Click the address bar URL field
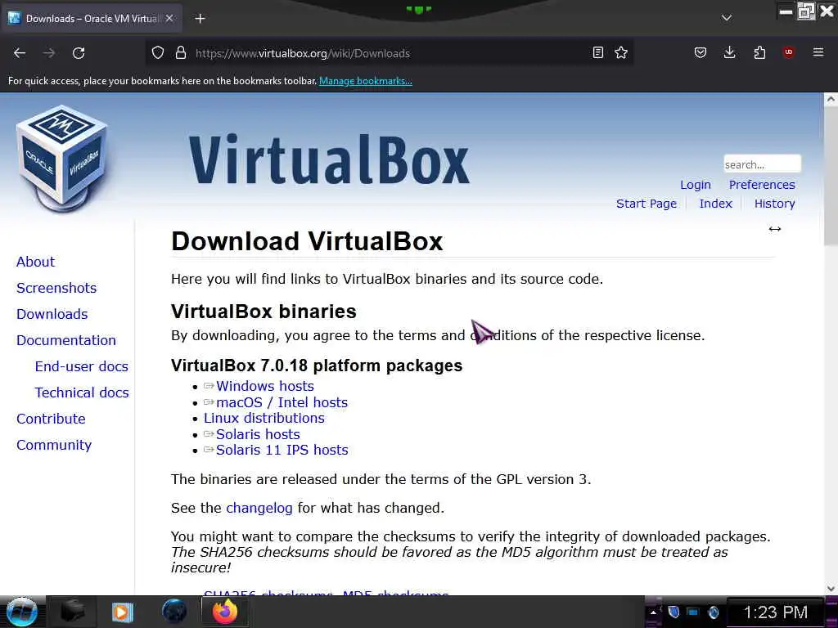The height and width of the screenshot is (628, 838). tap(390, 53)
